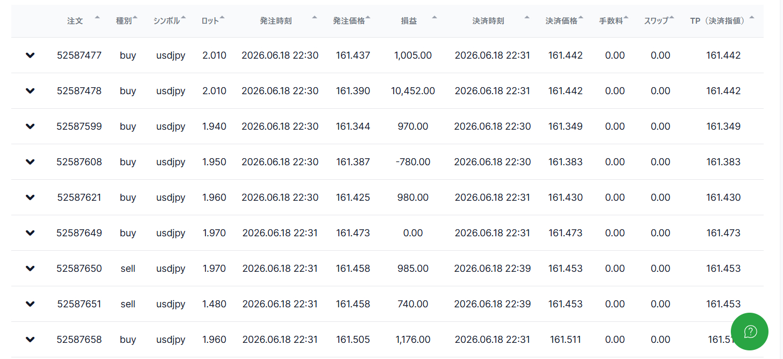
Task: Select the order price 161.505
Action: (x=353, y=340)
